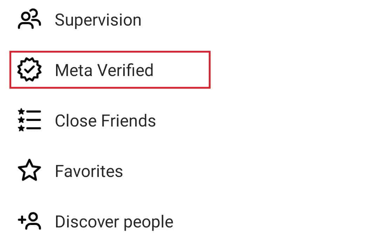This screenshot has height=246, width=371.
Task: Tap the word "Verified" in the highlighted row
Action: click(x=125, y=70)
